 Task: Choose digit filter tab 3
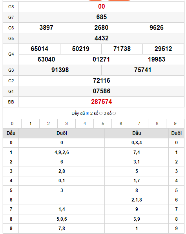66,123
